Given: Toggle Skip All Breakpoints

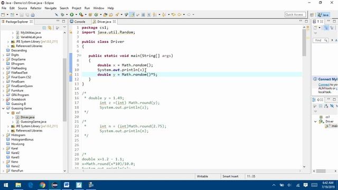Looking at the screenshot, I should pos(57,15).
